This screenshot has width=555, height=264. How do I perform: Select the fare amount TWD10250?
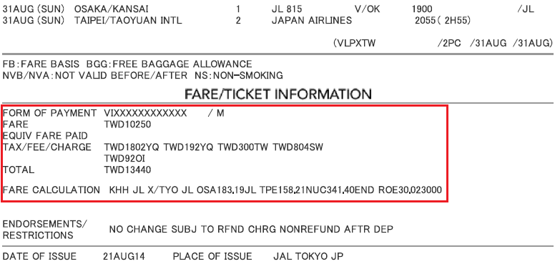pyautogui.click(x=127, y=124)
